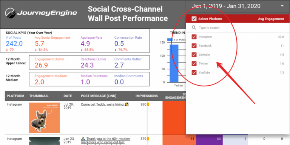
Task: Open the 'Thank you to the 60+ modern marketers' link
Action: (x=105, y=140)
